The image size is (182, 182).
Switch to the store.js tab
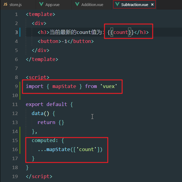(16, 5)
